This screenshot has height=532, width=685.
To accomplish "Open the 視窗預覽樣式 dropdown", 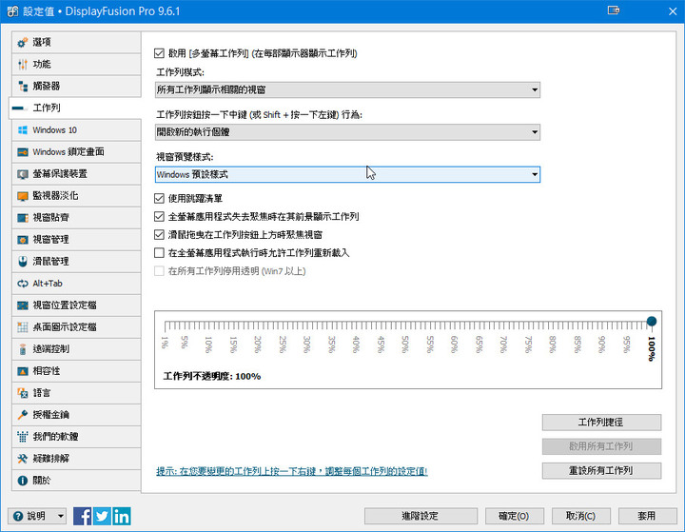I will coord(347,174).
